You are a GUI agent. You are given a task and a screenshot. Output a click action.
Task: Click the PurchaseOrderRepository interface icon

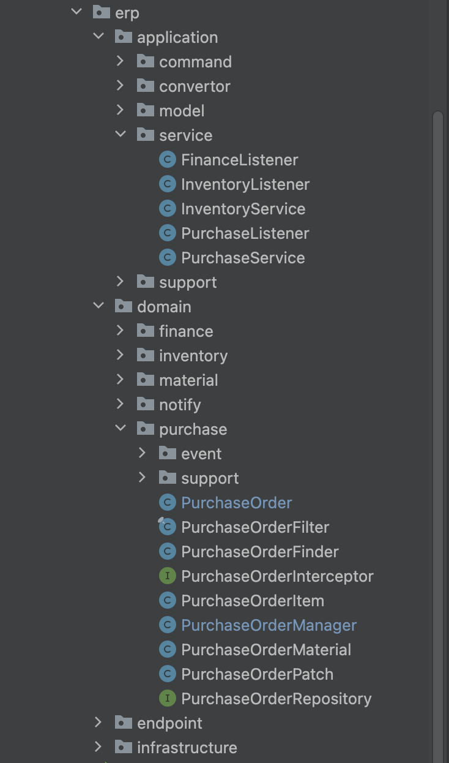[x=167, y=699]
